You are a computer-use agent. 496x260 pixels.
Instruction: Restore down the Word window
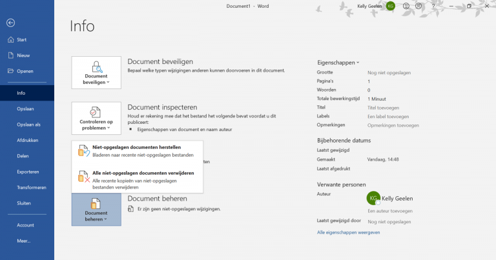(x=469, y=6)
